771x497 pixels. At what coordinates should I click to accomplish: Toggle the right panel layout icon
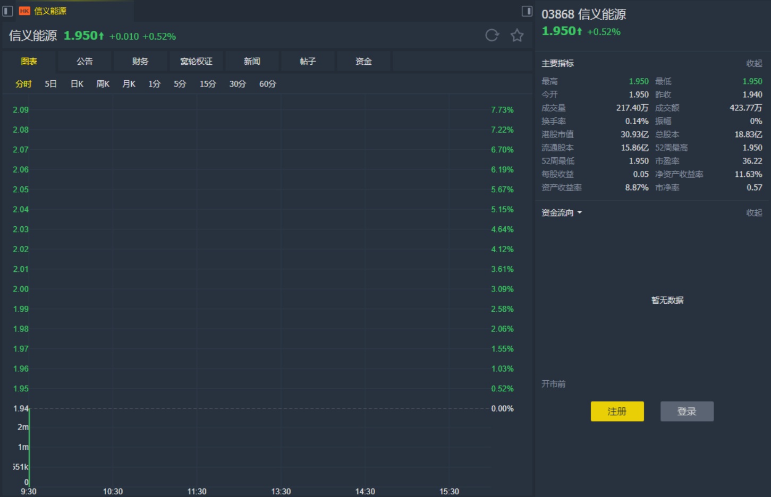[527, 11]
